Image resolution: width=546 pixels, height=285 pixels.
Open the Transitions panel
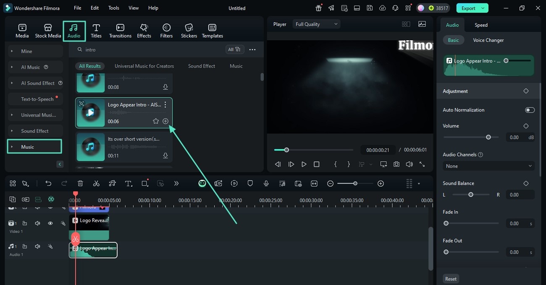pos(120,31)
